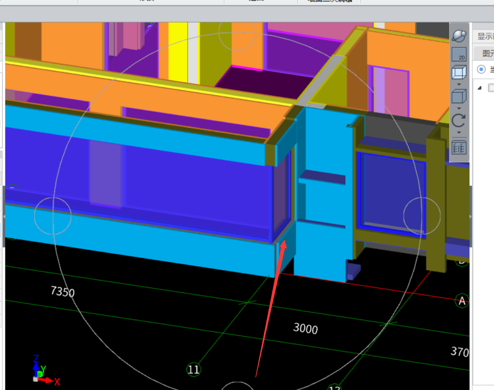This screenshot has height=390, width=494.
Task: Open dropdown arrow under rotate icon
Action: point(459,133)
